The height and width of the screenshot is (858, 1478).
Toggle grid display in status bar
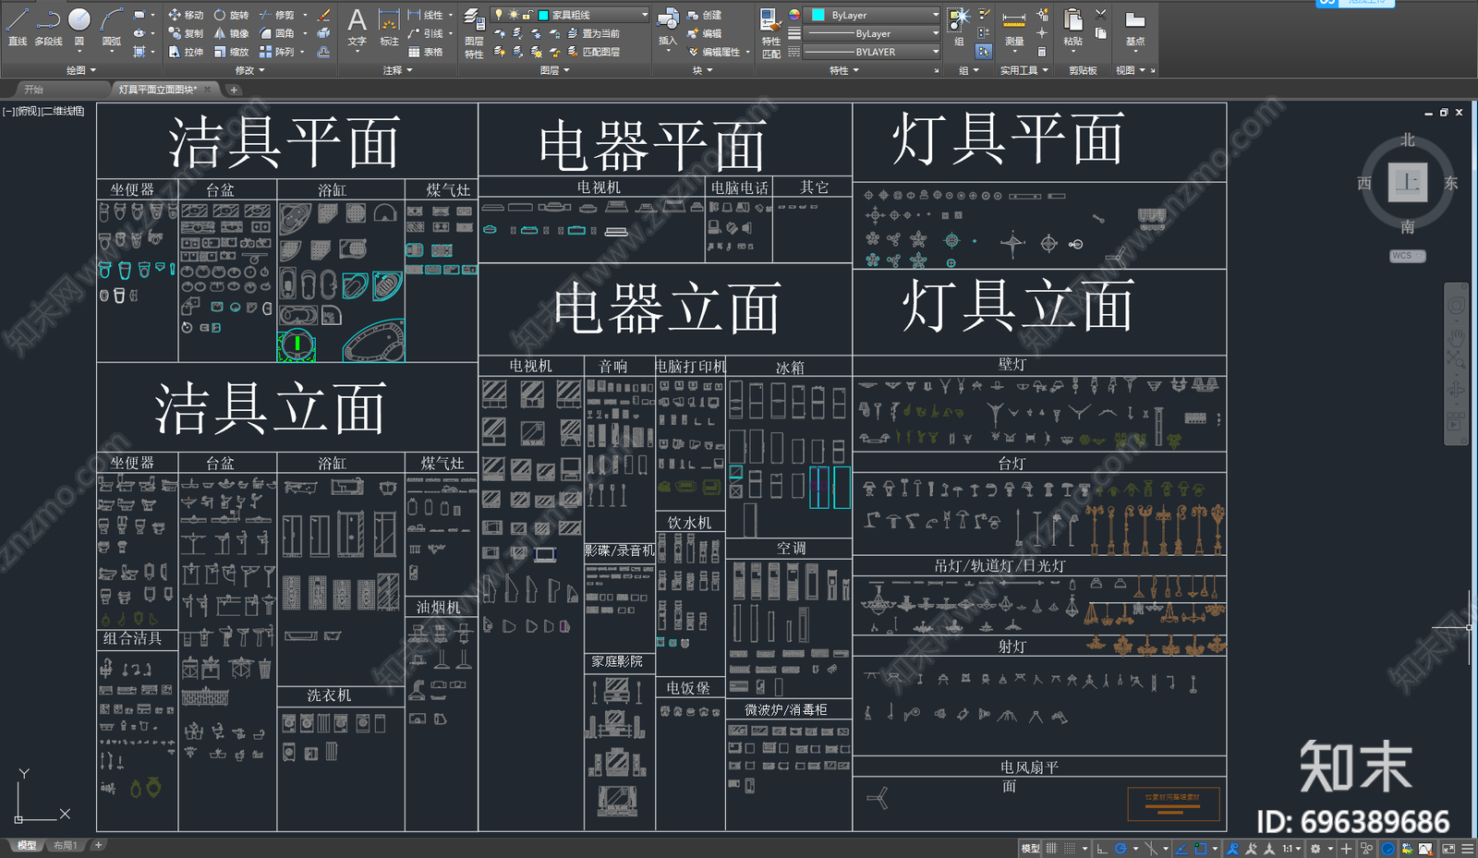(1051, 848)
